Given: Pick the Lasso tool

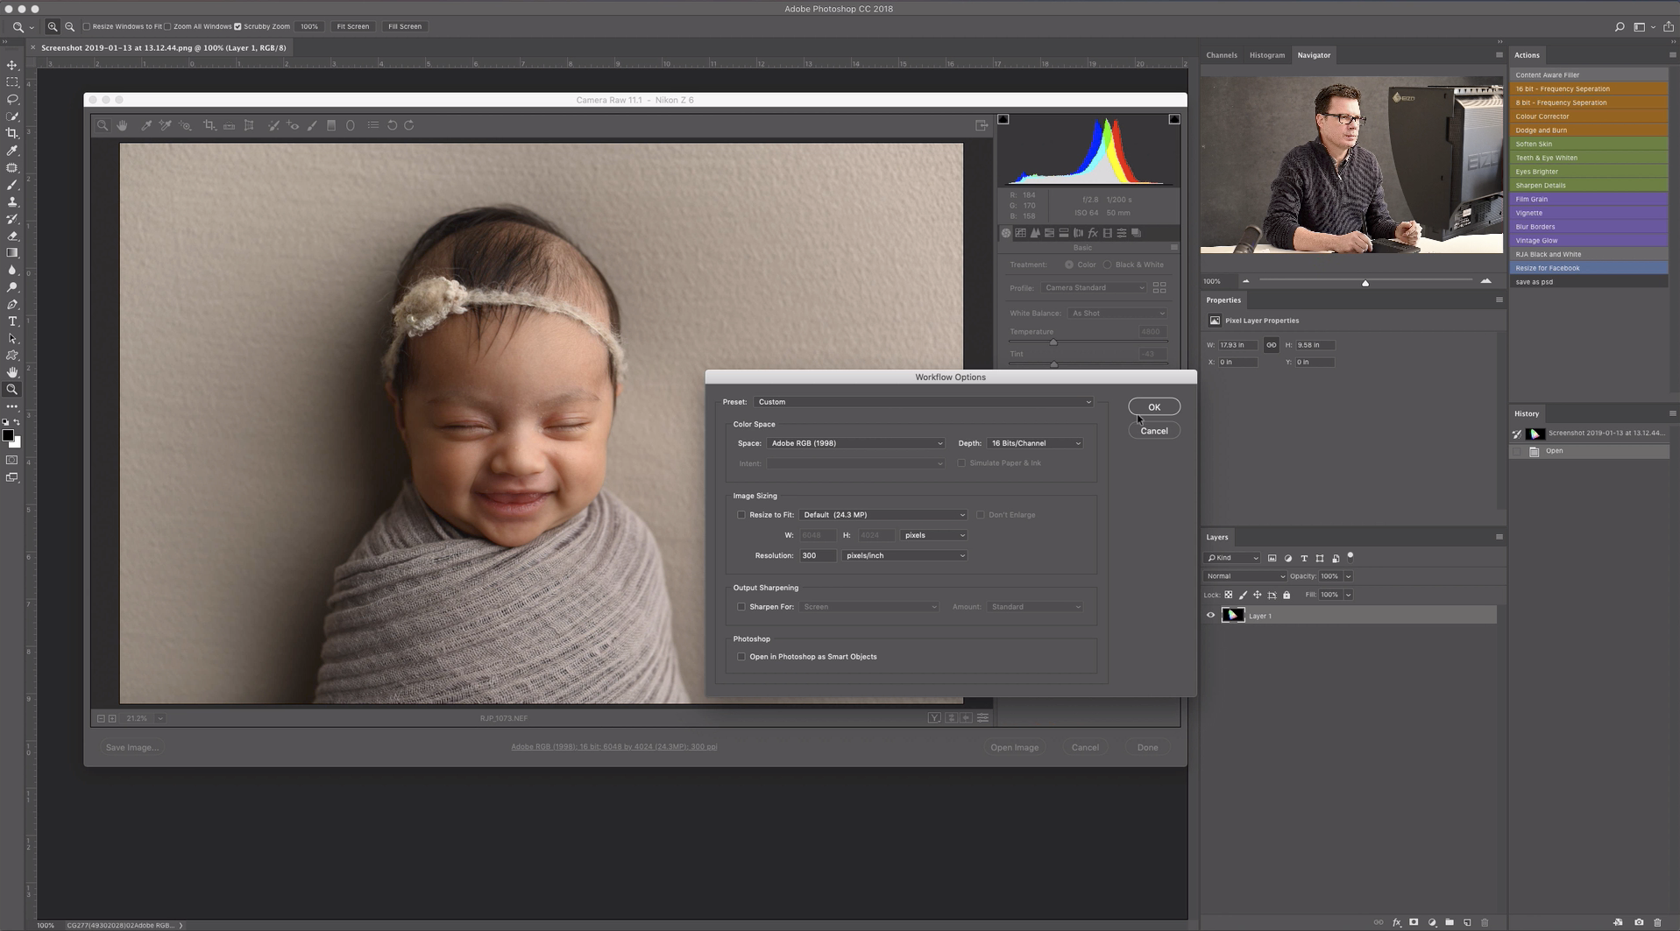Looking at the screenshot, I should coord(12,100).
